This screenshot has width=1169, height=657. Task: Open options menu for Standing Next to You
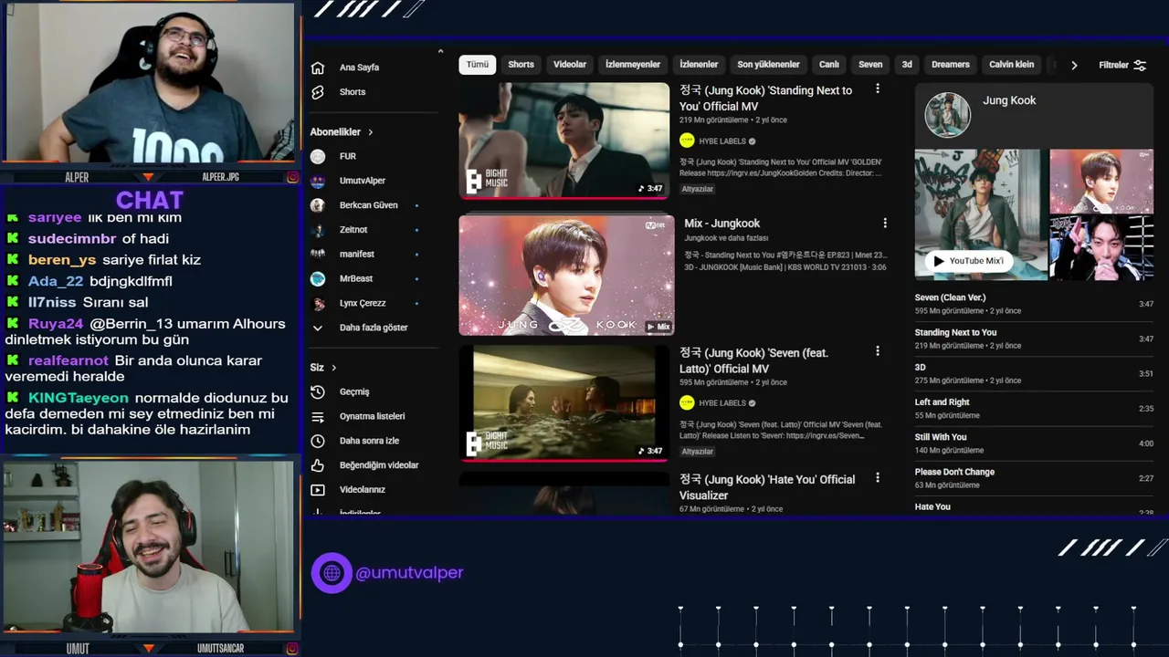point(878,89)
